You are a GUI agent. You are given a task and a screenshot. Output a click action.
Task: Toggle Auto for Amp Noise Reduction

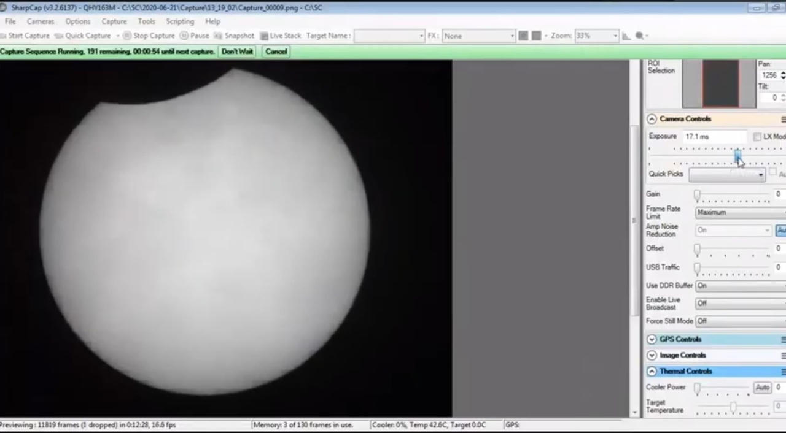(x=780, y=231)
